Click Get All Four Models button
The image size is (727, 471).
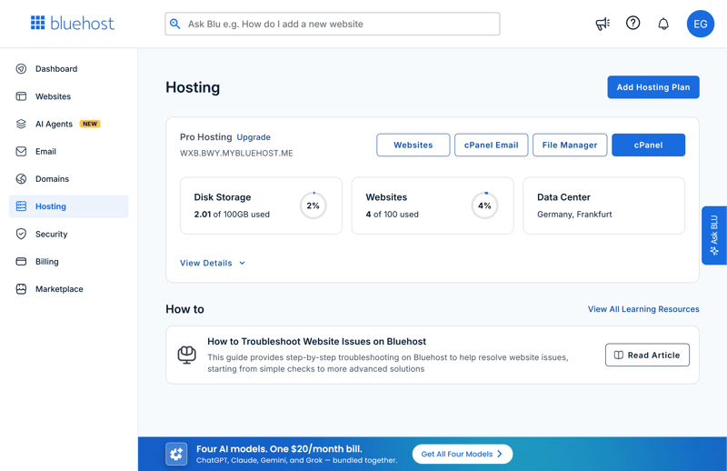pos(463,454)
